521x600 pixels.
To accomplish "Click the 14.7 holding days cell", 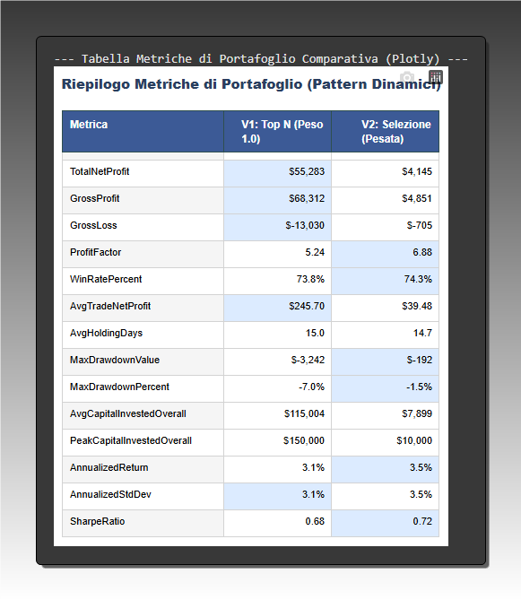I will (x=385, y=335).
